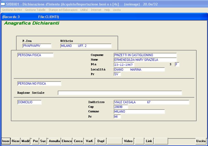Click the VarK button
This screenshot has height=146, width=208.
coord(89,141)
